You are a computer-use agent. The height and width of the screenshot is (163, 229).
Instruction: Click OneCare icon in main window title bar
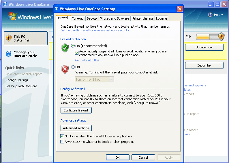pos(5,4)
